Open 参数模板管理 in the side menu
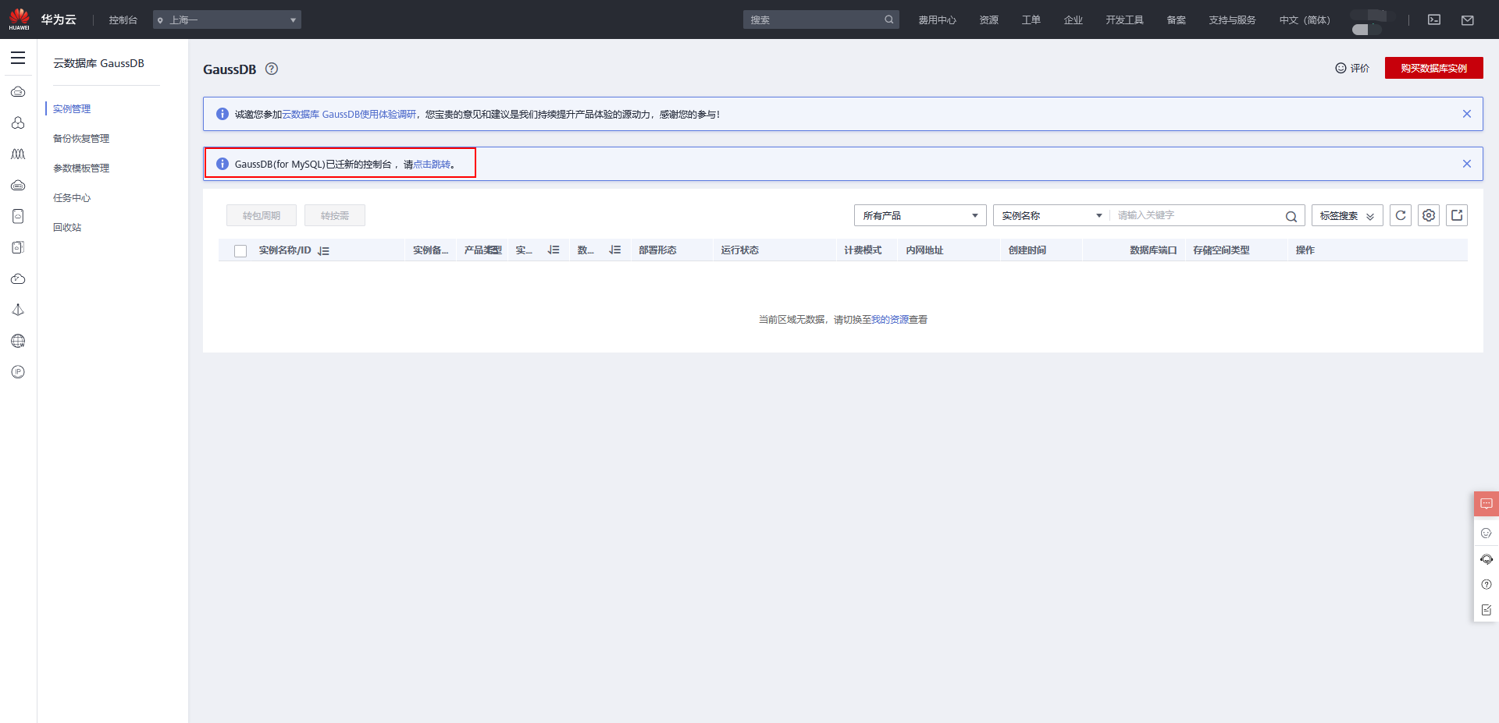 click(81, 168)
